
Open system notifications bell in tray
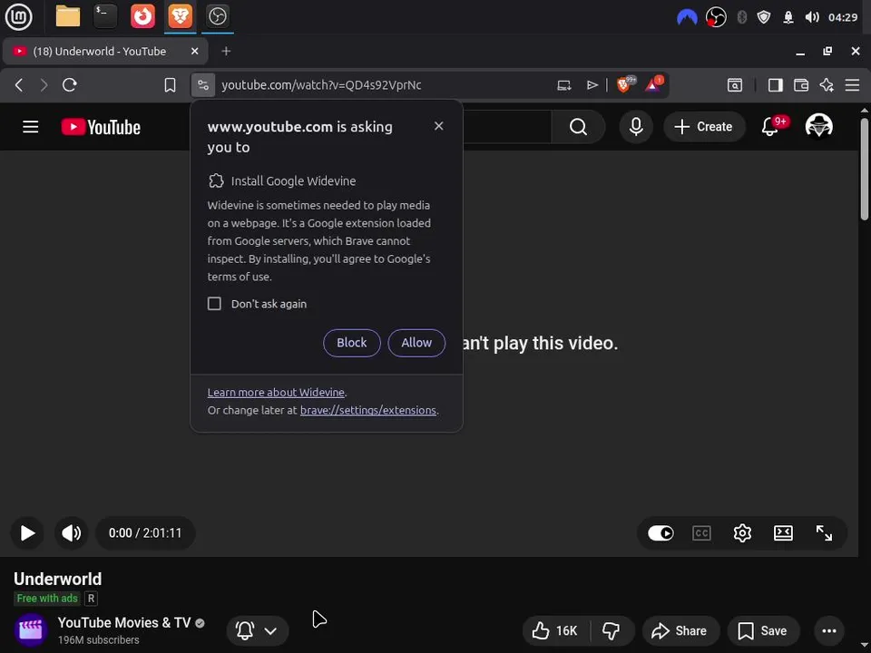coord(788,17)
